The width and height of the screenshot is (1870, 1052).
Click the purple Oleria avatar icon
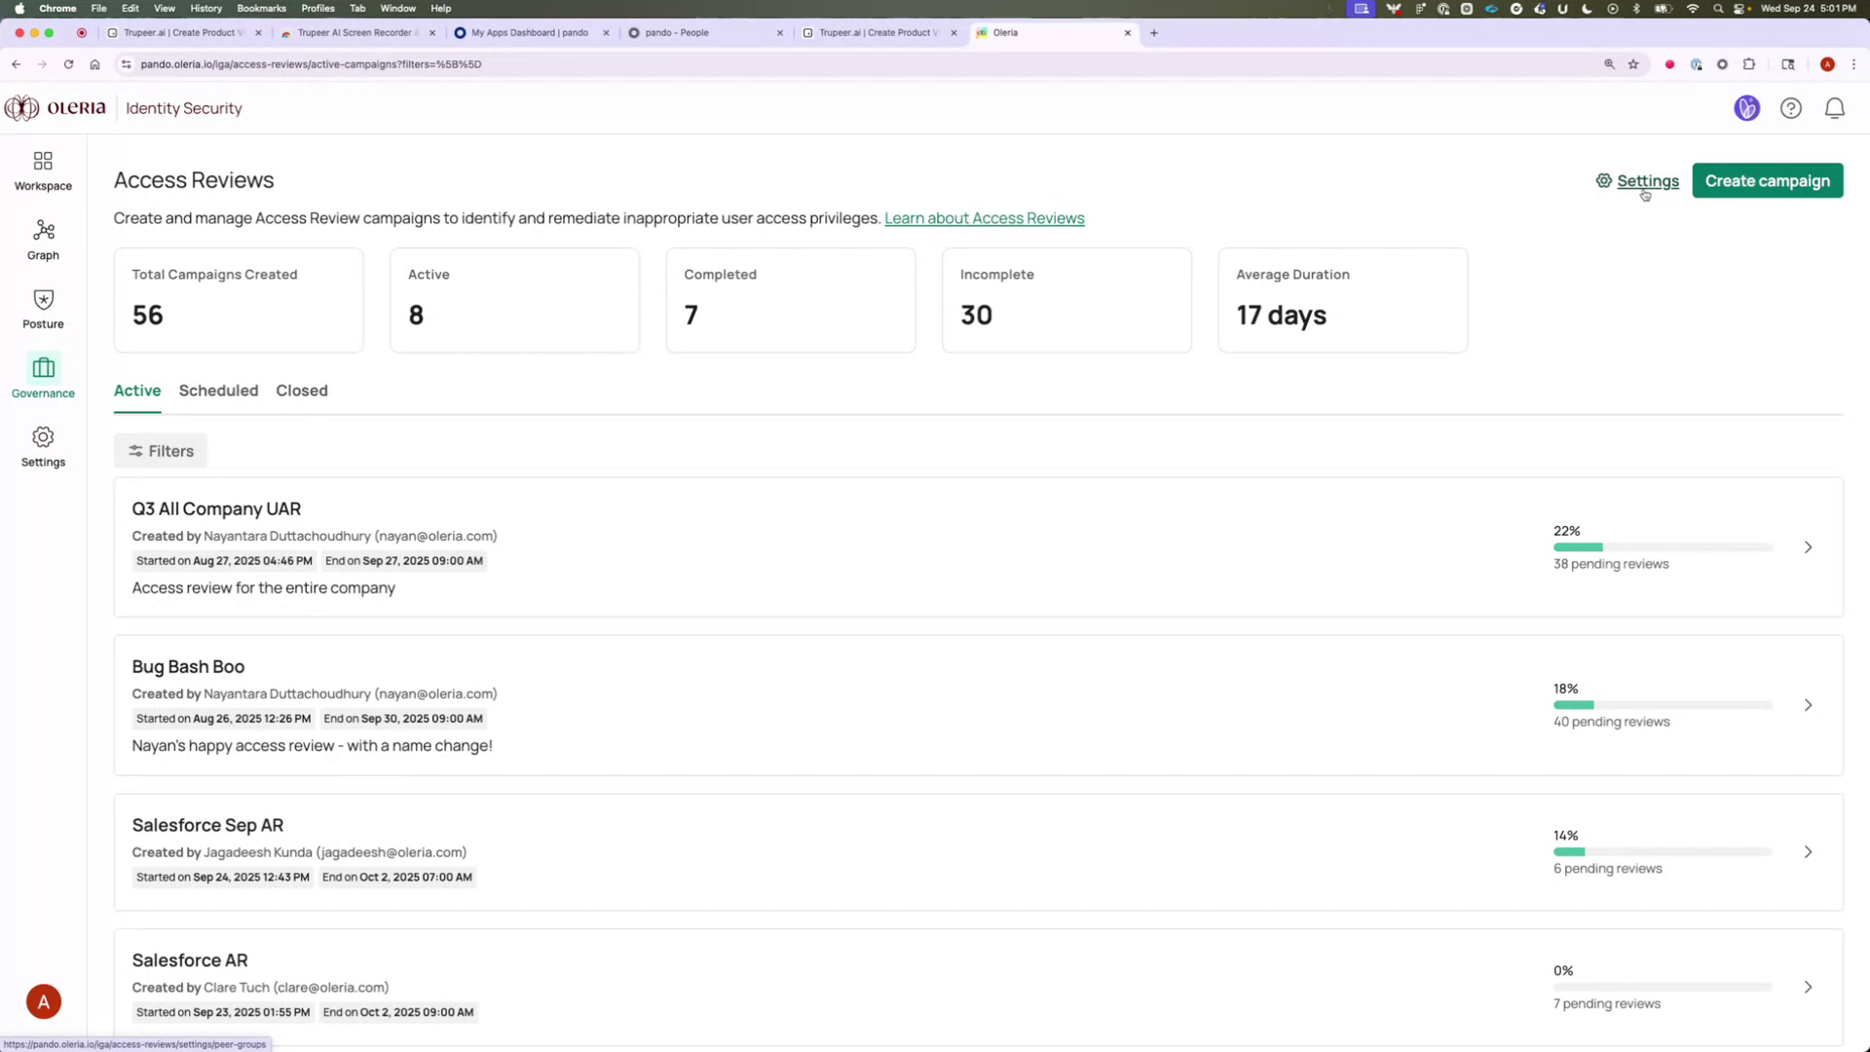click(x=1747, y=108)
